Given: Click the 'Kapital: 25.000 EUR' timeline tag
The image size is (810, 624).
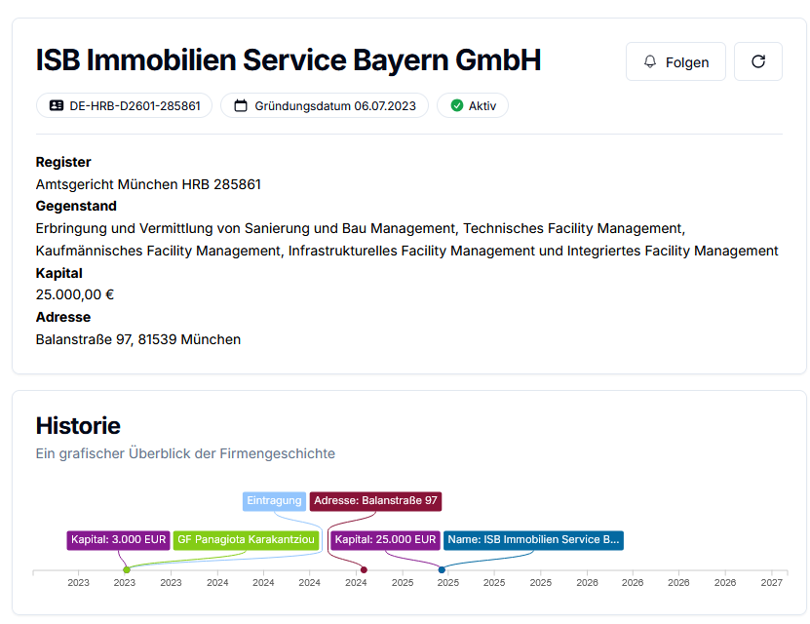Looking at the screenshot, I should point(384,540).
